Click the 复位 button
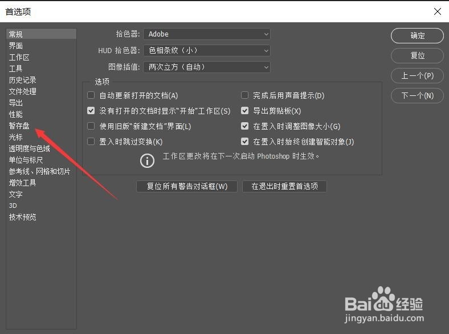 pos(417,56)
